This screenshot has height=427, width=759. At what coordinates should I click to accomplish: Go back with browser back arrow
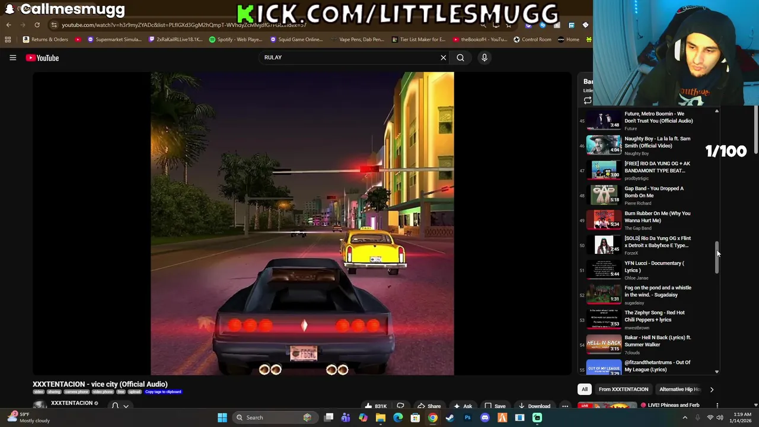8,25
